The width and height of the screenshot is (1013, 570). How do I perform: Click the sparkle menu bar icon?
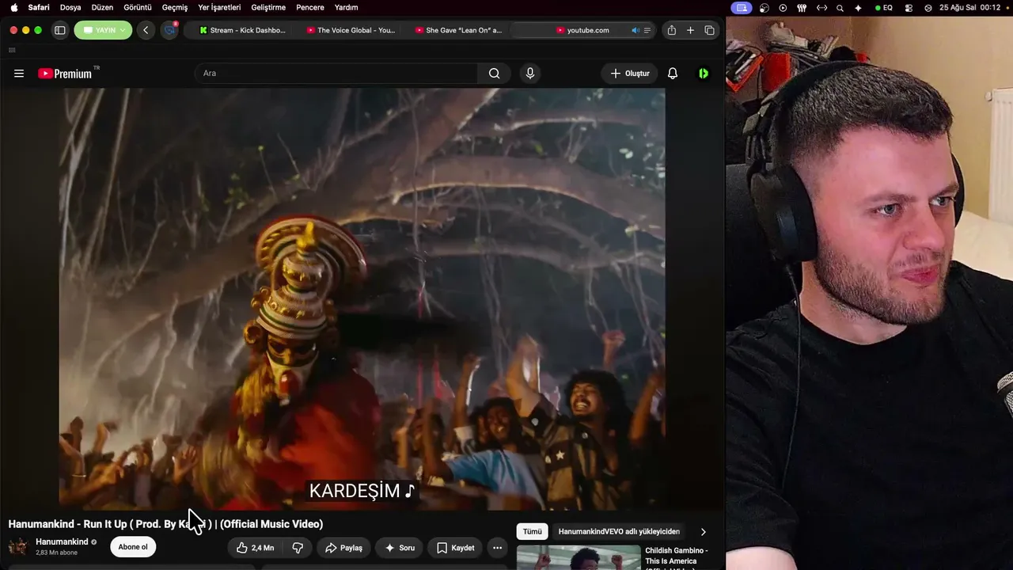tap(858, 7)
